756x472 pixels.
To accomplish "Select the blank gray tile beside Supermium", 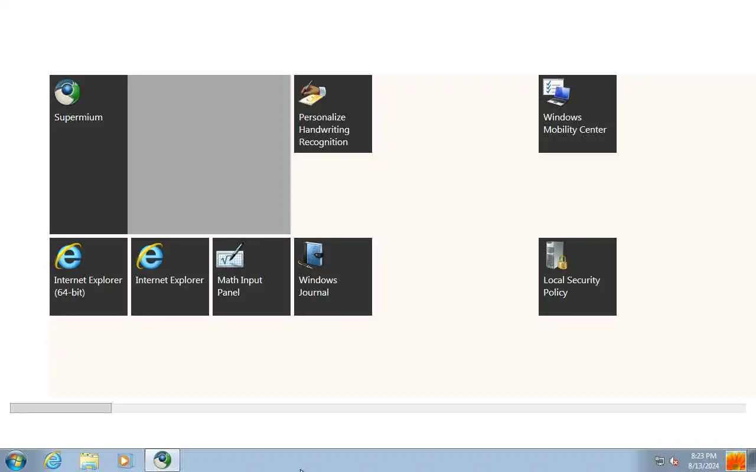I will click(x=209, y=155).
